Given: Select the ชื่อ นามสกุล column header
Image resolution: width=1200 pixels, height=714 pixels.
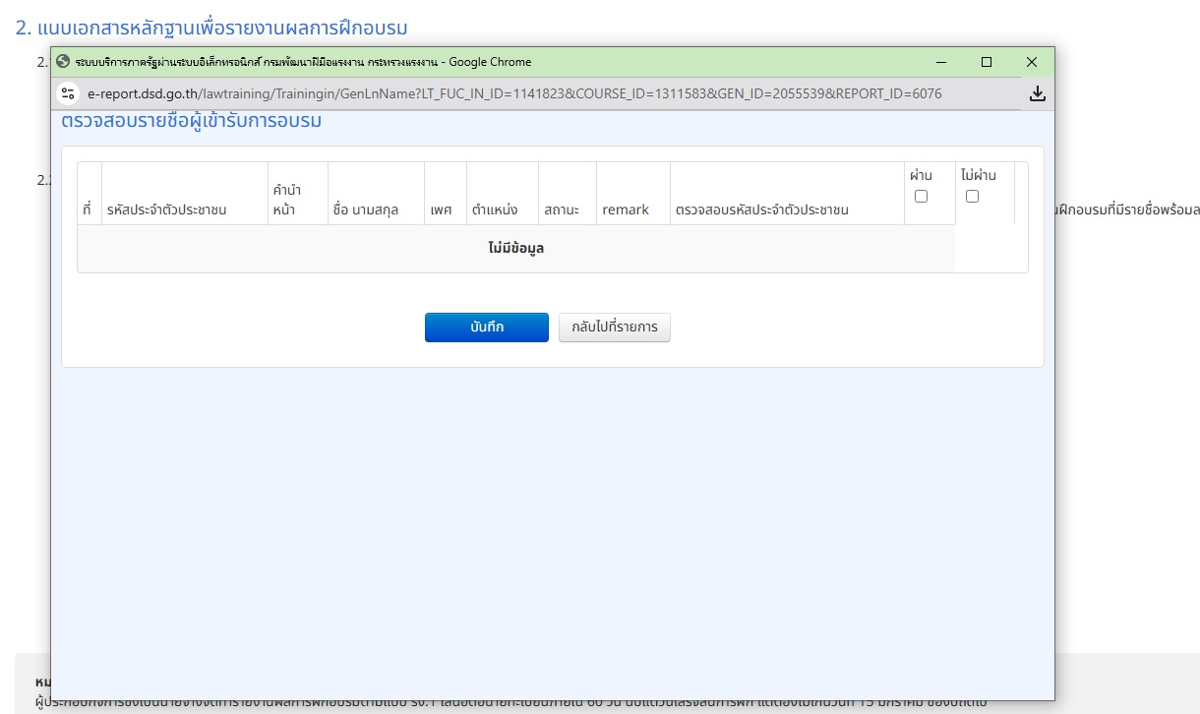Looking at the screenshot, I should click(x=365, y=209).
